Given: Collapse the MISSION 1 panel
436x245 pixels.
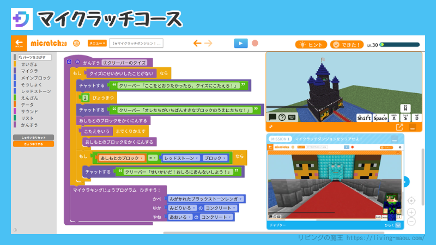Looking at the screenshot, I should 393,139.
